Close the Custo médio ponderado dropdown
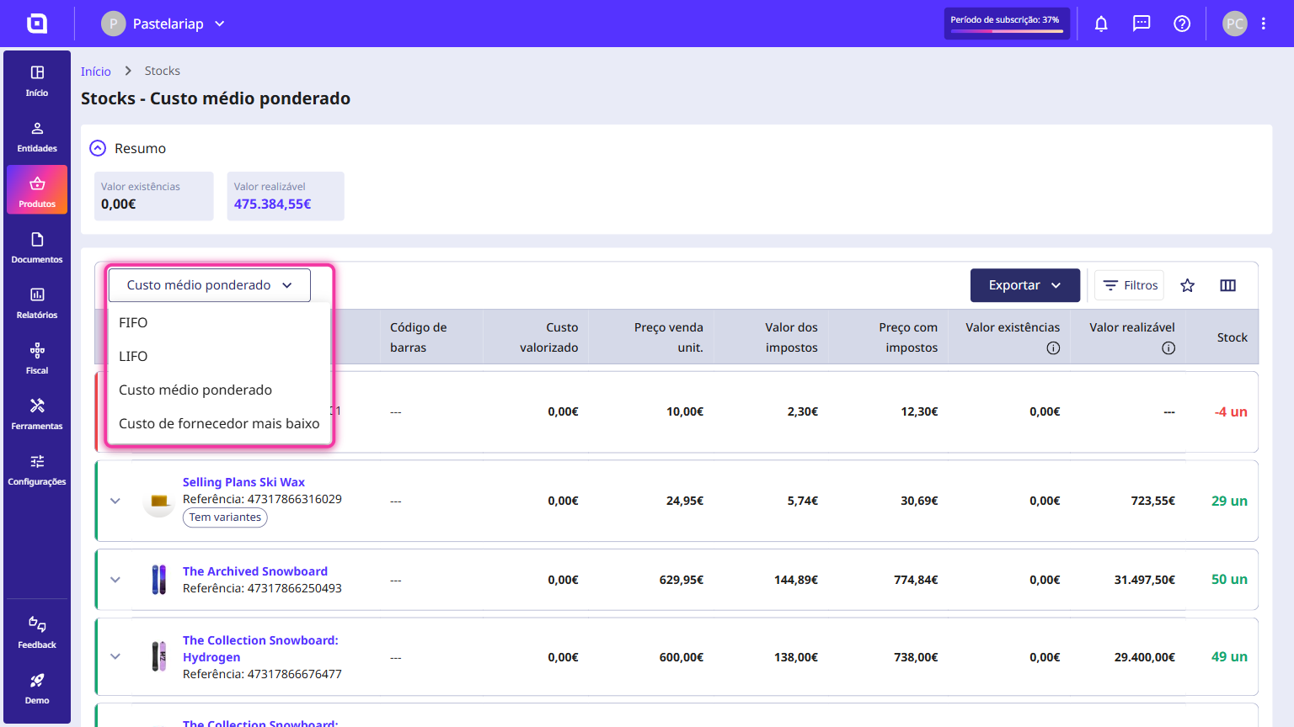 210,285
